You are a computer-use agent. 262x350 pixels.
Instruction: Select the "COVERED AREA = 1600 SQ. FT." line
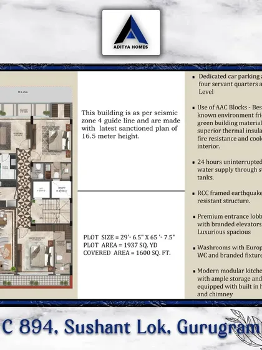pos(127,253)
